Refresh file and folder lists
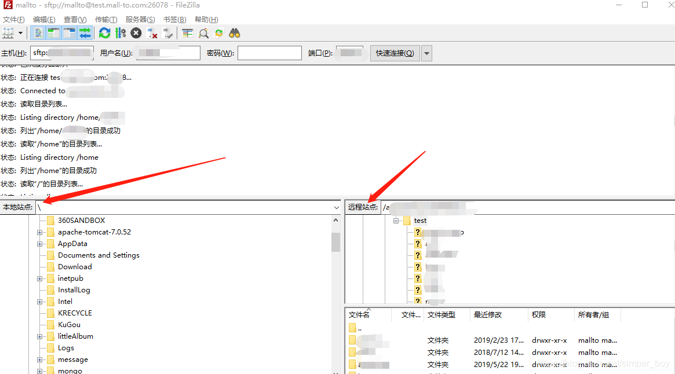The image size is (675, 374). click(x=105, y=33)
